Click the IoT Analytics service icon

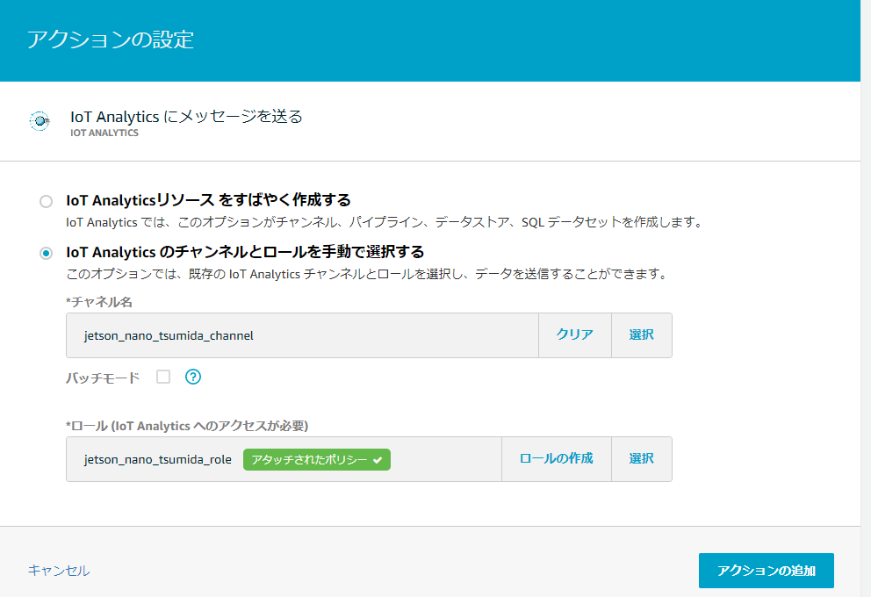point(40,120)
